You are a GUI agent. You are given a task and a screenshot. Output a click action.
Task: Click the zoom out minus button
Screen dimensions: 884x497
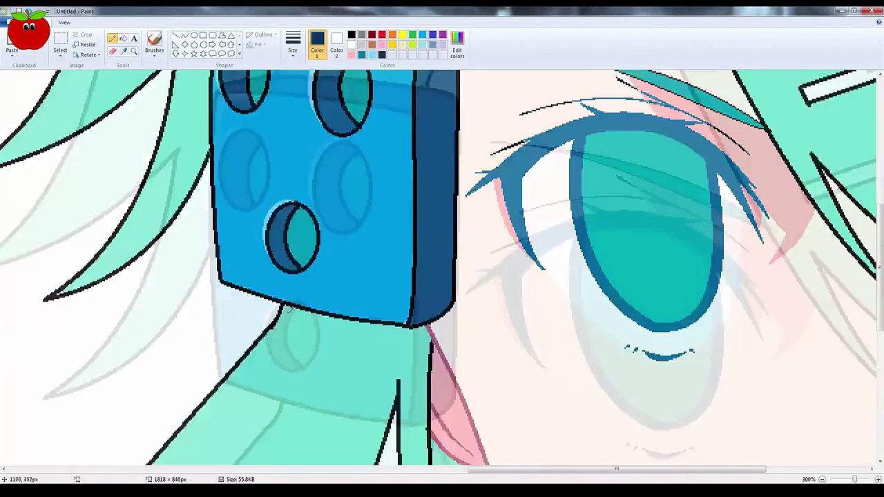click(822, 479)
